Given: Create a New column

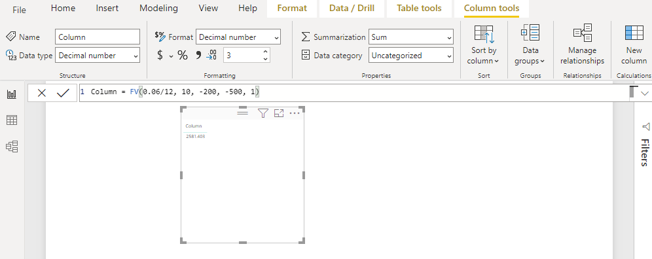Looking at the screenshot, I should pyautogui.click(x=634, y=45).
